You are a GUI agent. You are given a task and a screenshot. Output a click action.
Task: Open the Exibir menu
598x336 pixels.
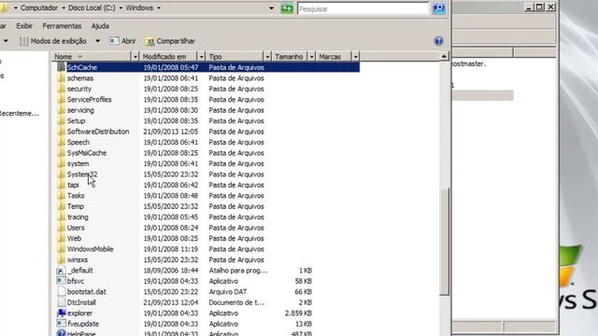click(24, 26)
